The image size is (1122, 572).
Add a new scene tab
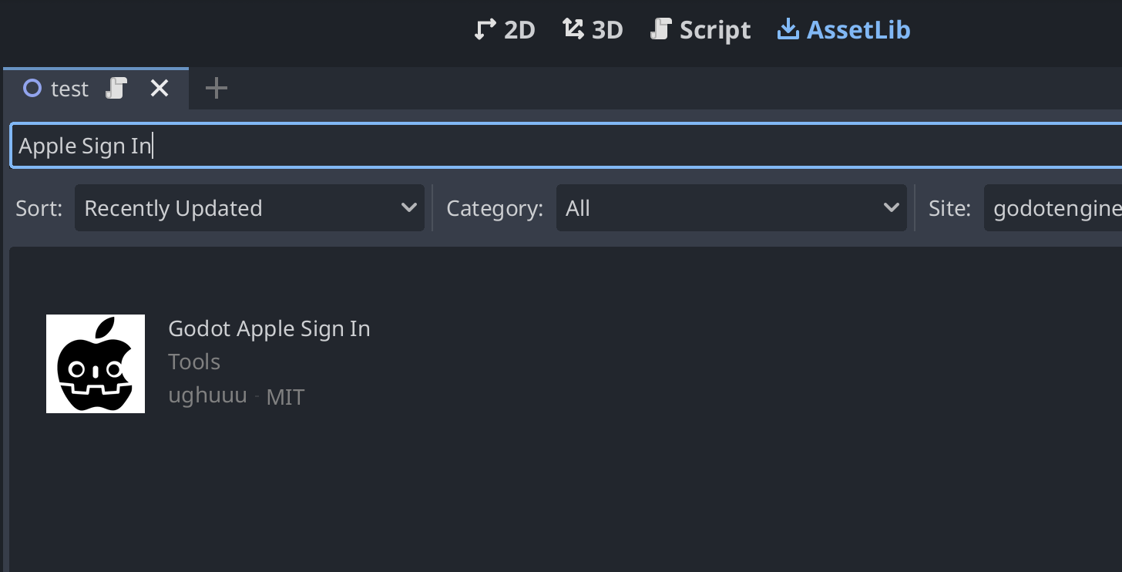coord(217,89)
